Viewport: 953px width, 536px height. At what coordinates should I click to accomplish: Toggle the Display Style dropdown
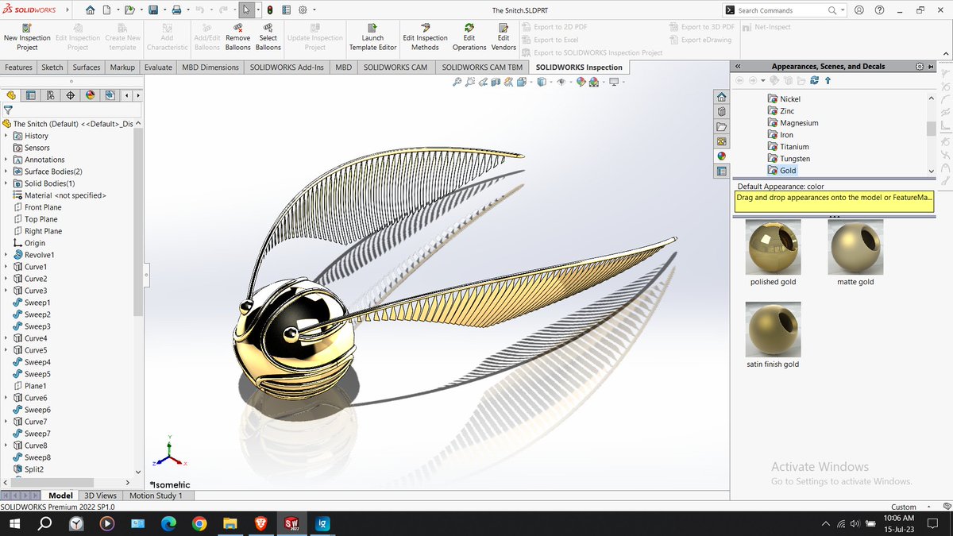[x=550, y=81]
